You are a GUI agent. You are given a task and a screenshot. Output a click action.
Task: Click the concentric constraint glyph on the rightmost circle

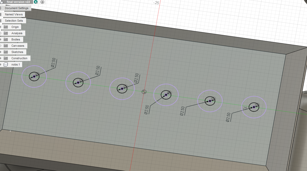click(x=257, y=105)
